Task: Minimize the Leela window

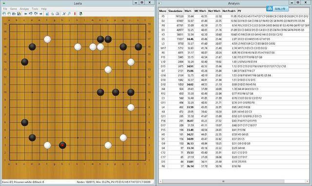Action: pos(136,2)
